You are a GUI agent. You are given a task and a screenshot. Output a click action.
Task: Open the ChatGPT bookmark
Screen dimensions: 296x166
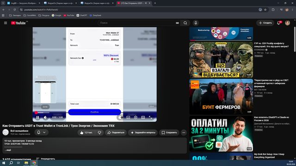tap(82, 15)
